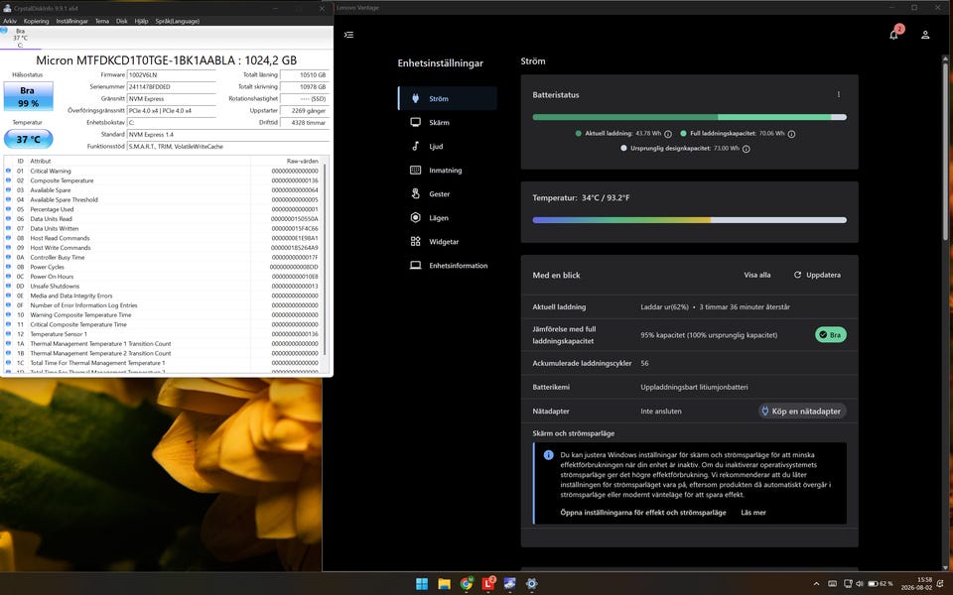Select Ström in the Enhetsinställningar sidebar
This screenshot has width=953, height=595.
448,98
